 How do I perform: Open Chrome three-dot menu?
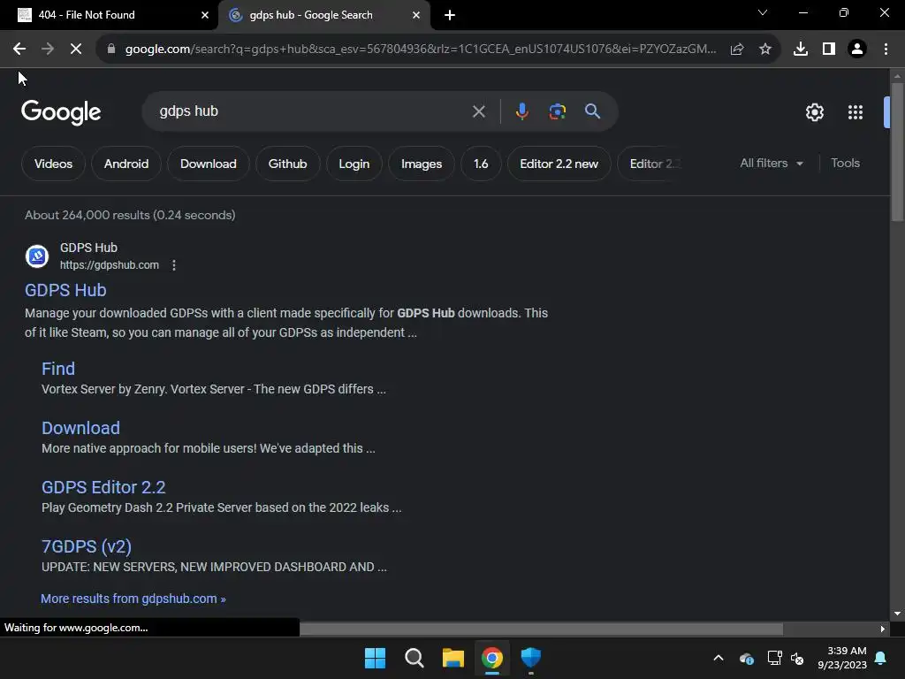coord(886,50)
